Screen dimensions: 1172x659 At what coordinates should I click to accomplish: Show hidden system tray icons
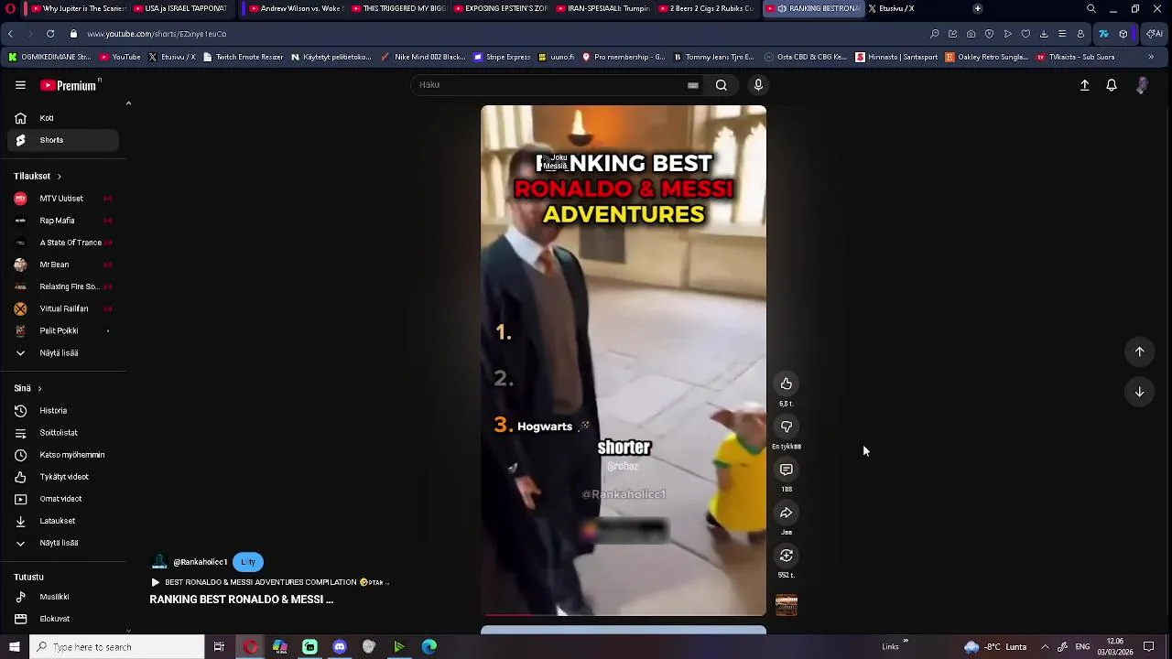[x=1045, y=647]
